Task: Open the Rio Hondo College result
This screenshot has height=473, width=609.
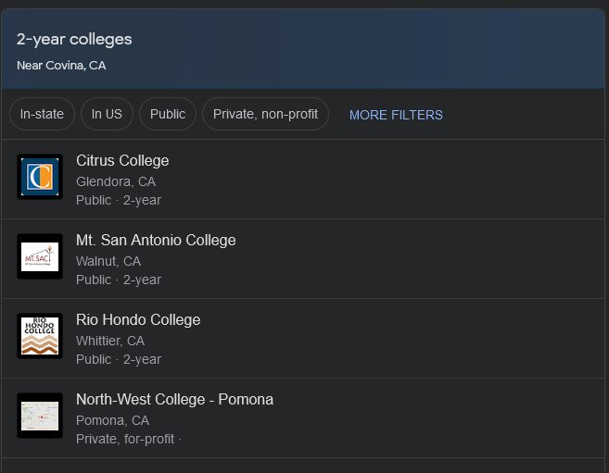Action: pyautogui.click(x=303, y=339)
